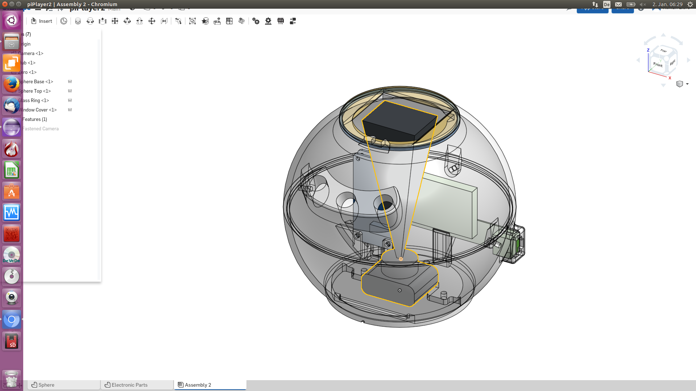Select the Sphere Base <1> instance
This screenshot has width=696, height=391.
point(36,81)
